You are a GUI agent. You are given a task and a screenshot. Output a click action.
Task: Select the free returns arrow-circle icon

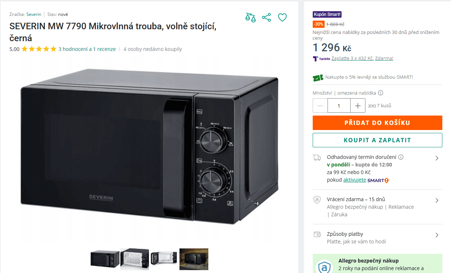point(317,199)
